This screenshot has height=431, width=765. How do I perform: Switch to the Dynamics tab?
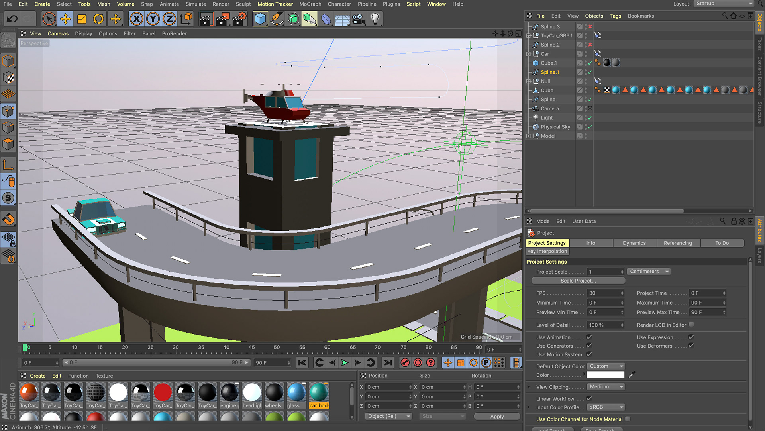(x=634, y=243)
